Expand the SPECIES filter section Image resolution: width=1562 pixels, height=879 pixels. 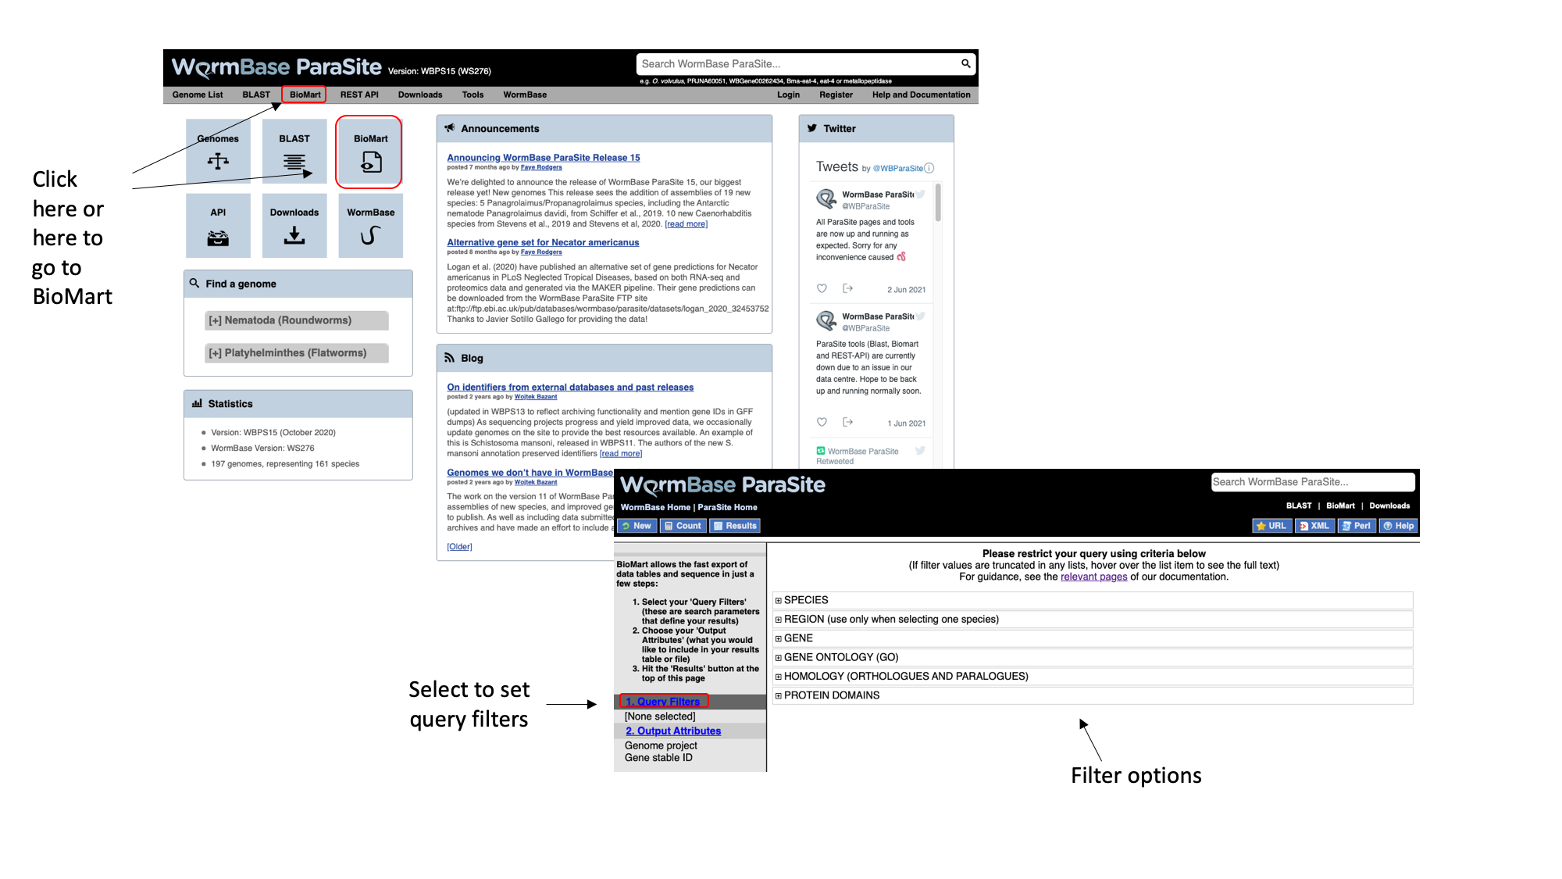778,600
